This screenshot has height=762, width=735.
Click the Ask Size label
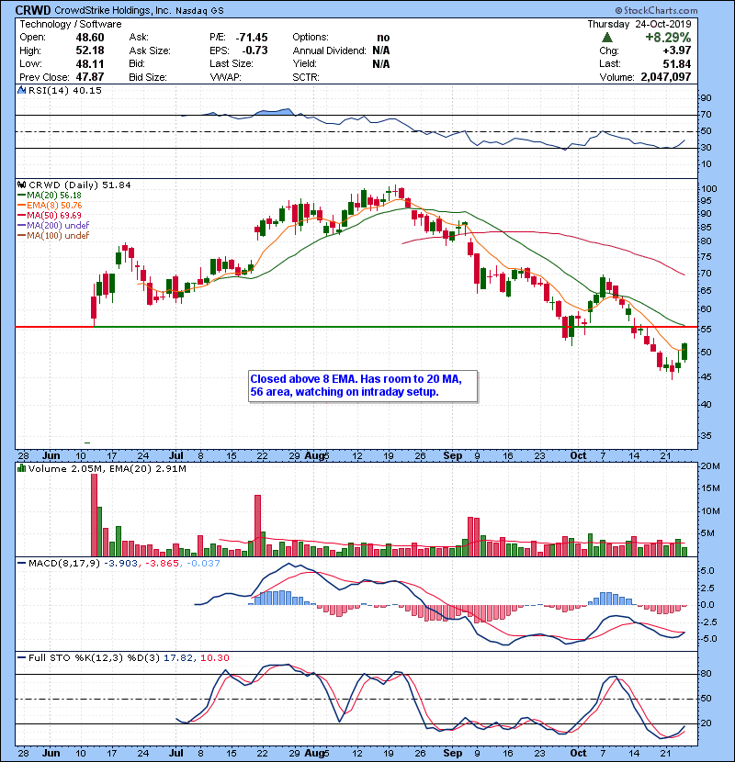click(150, 50)
